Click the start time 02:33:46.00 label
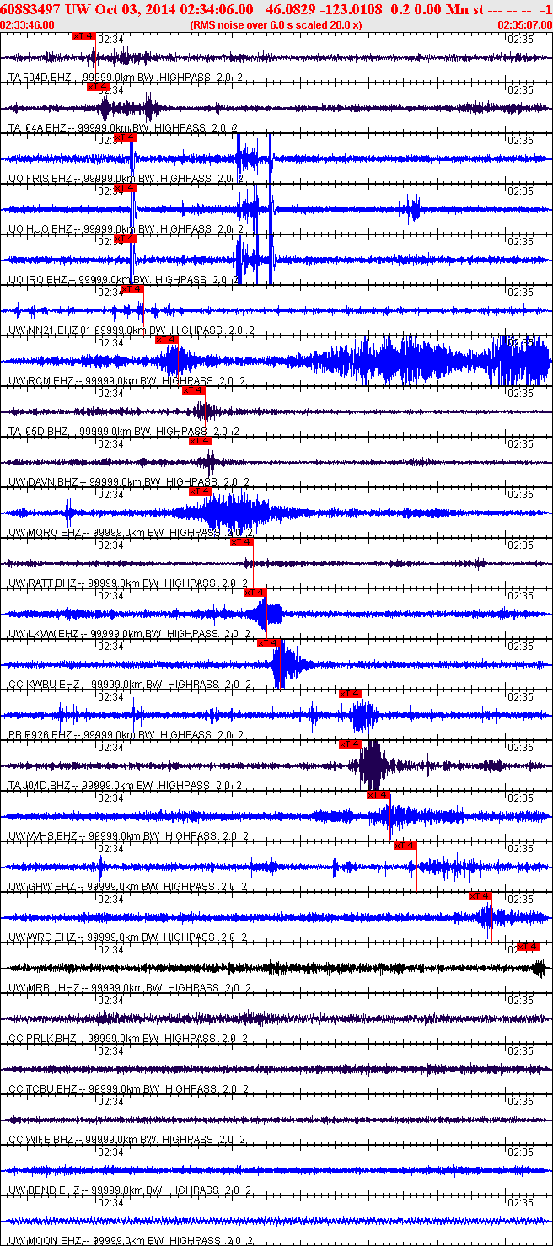The image size is (553, 1246). click(27, 25)
